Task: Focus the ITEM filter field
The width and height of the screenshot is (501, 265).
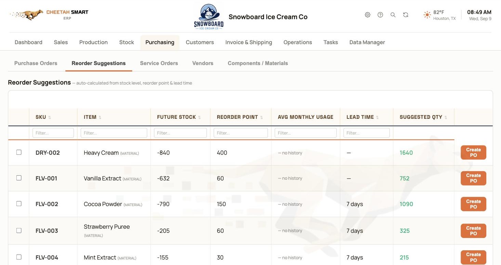Action: [x=114, y=133]
